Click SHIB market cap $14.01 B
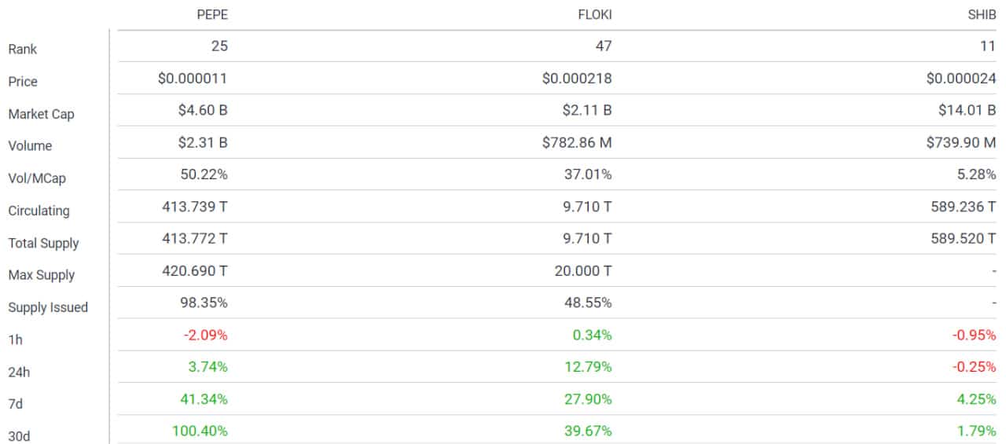 click(967, 110)
